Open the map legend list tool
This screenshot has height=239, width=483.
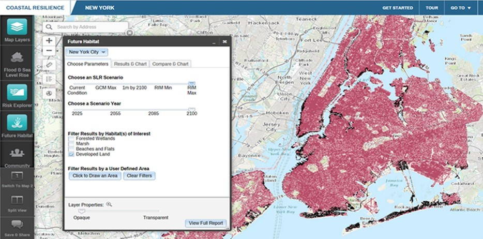49,79
